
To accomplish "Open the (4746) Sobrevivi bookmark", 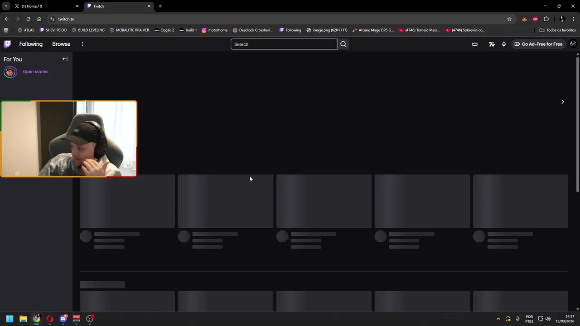I will point(465,30).
